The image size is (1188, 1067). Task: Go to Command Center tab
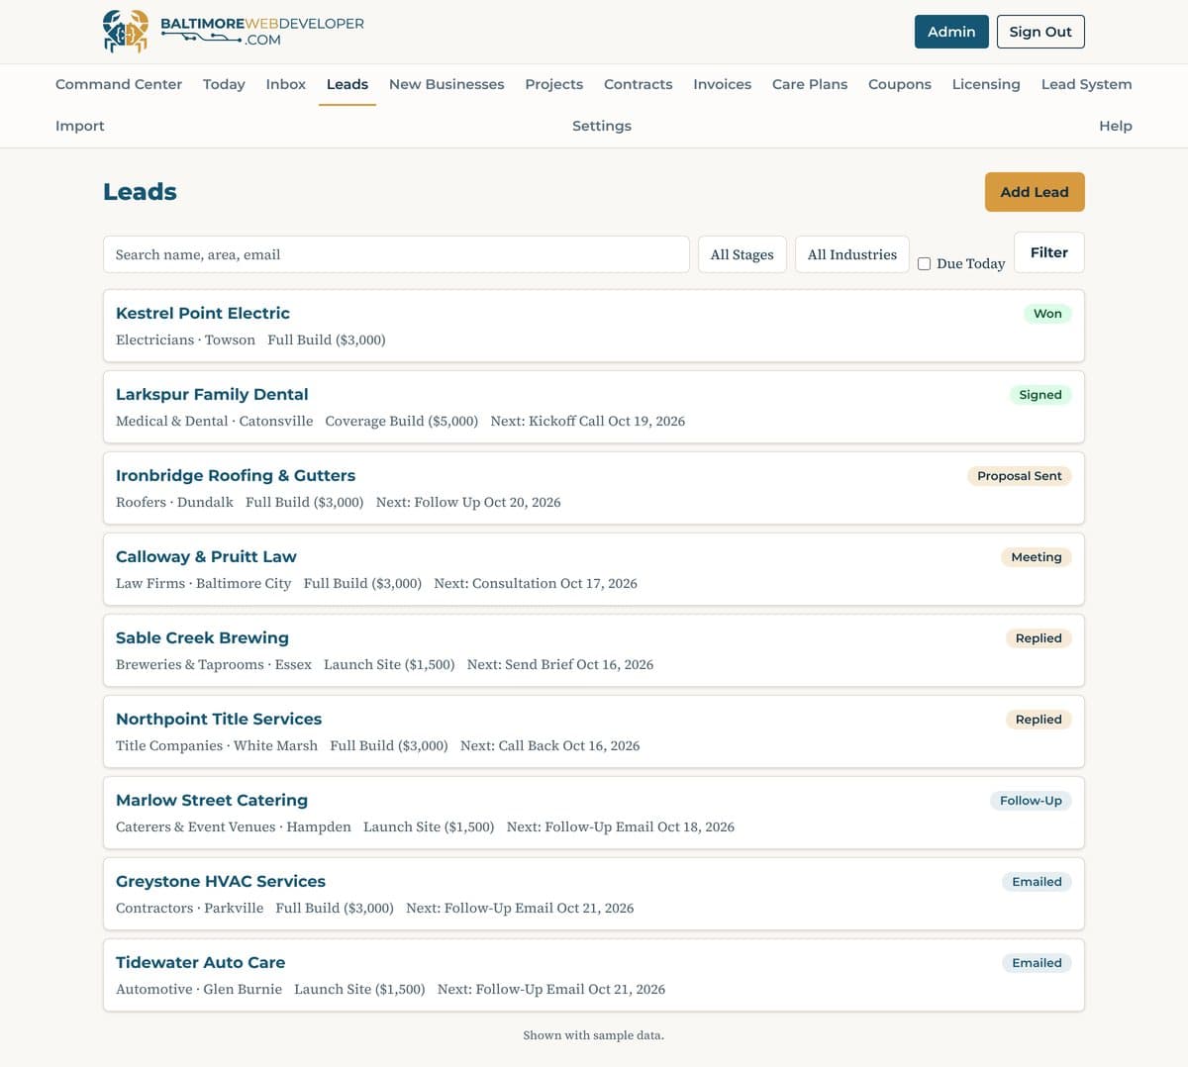point(119,84)
